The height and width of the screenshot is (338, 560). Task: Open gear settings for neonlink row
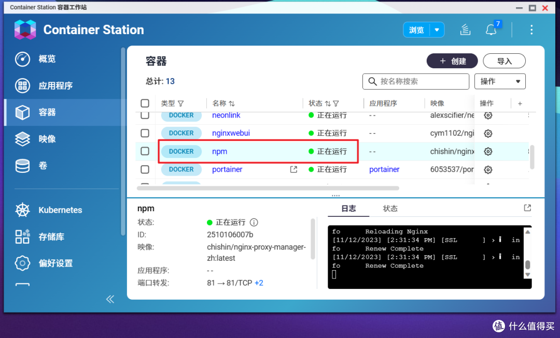(x=488, y=115)
